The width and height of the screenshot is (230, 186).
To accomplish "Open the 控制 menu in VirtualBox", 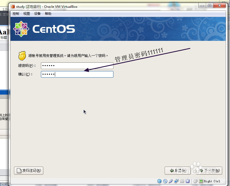I will click(x=16, y=14).
